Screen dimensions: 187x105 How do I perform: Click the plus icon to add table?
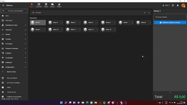coord(144,13)
